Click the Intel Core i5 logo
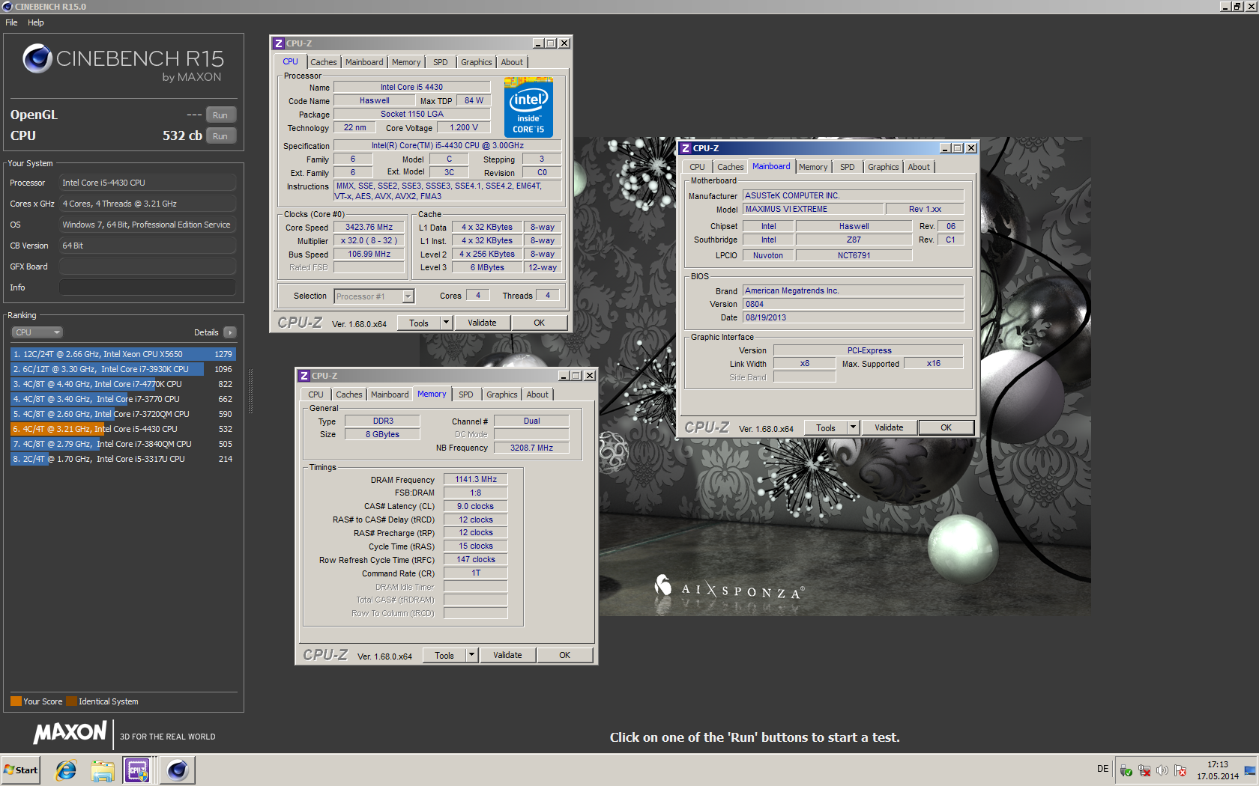The width and height of the screenshot is (1259, 786). (x=528, y=107)
